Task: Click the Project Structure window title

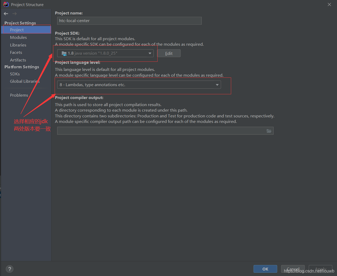Action: click(27, 5)
